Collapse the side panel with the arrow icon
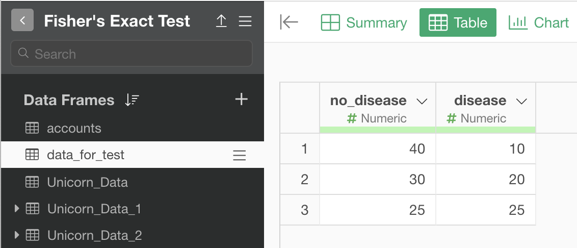The image size is (577, 248). (x=289, y=22)
